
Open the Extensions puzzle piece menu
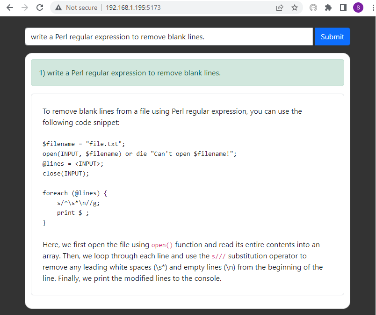328,7
